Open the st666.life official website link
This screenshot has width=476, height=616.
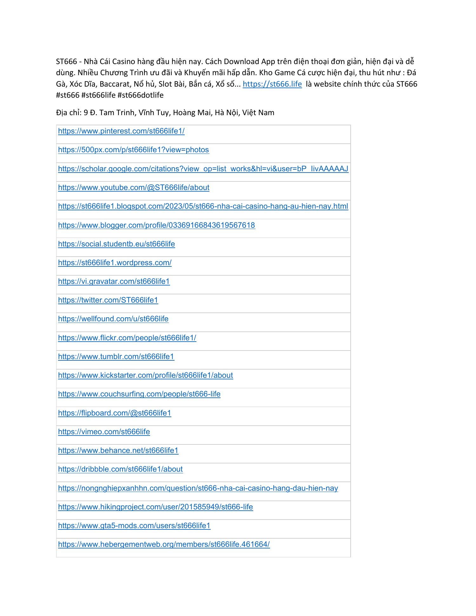(272, 84)
